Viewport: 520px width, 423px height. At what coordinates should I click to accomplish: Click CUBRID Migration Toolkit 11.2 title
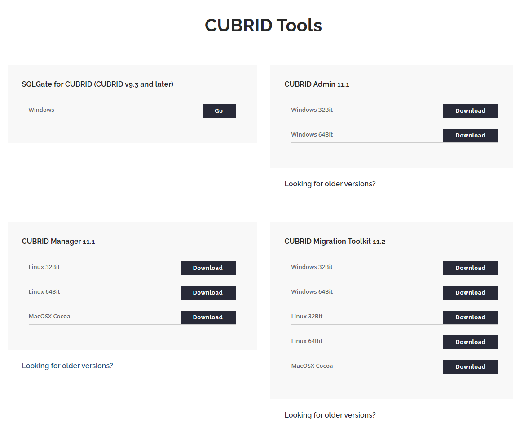click(335, 241)
